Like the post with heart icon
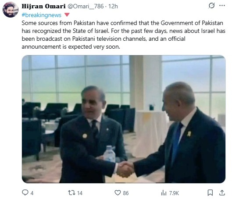This screenshot has width=232, height=199. pos(118,193)
